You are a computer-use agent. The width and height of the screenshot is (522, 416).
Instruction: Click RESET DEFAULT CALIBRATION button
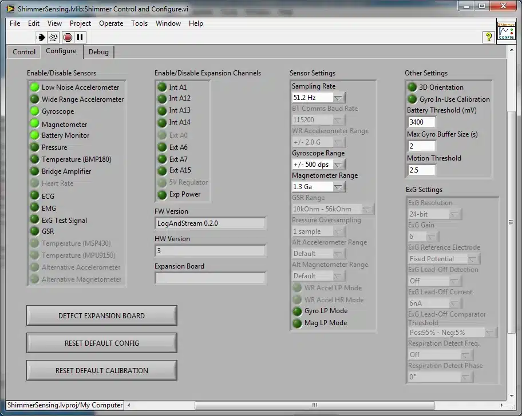(x=101, y=370)
